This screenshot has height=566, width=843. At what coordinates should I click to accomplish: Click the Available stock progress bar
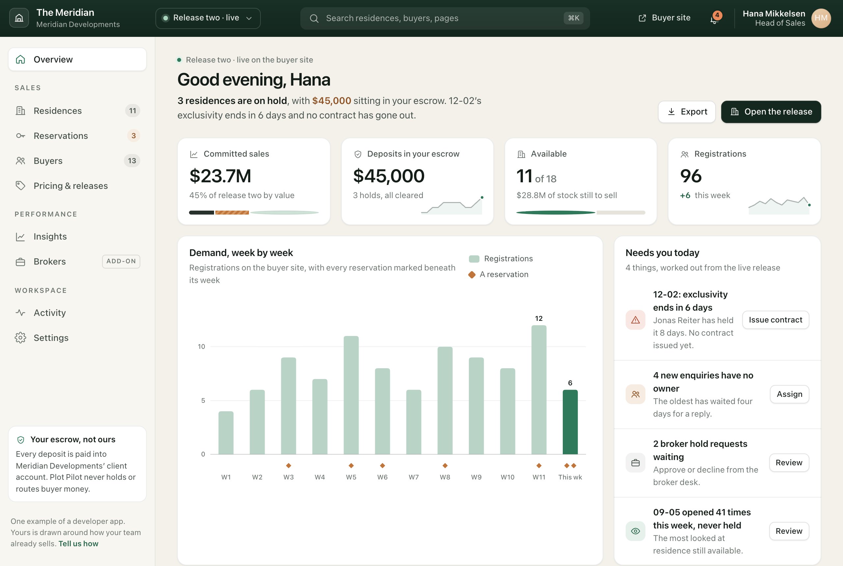(581, 213)
